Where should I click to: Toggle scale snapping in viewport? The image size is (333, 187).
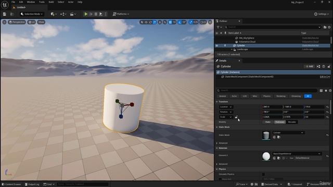tap(191, 22)
